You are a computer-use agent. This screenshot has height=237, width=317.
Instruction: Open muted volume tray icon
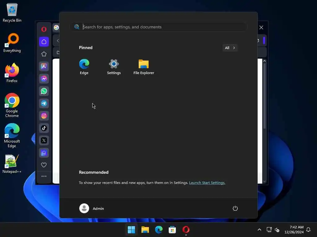pos(277,230)
